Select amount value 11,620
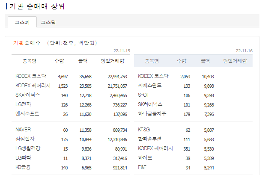Viewport: 262px width, 175px height. tap(86, 114)
